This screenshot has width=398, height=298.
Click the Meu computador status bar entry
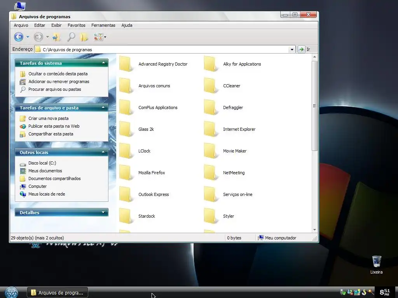coord(277,238)
